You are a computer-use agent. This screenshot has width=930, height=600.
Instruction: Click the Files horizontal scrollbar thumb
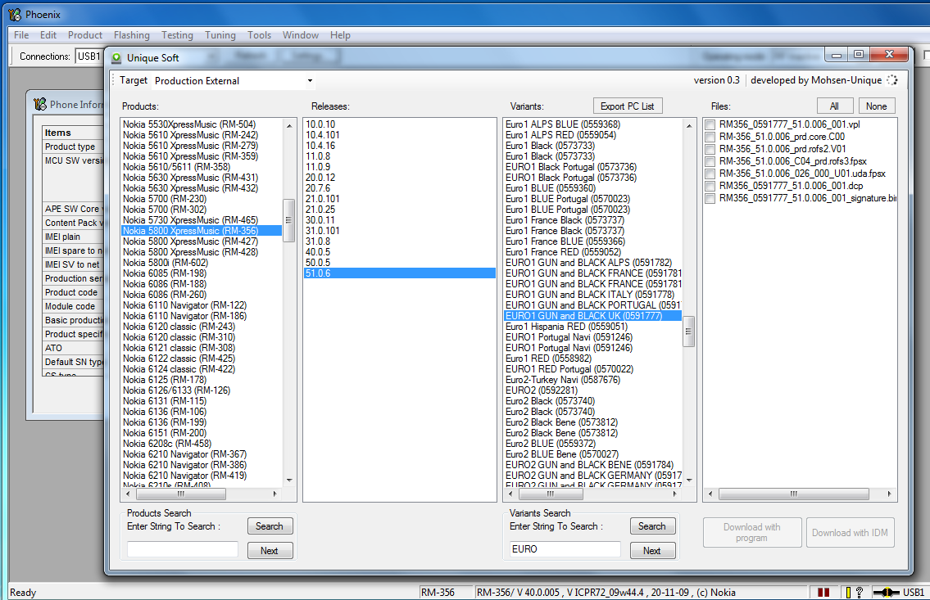pyautogui.click(x=794, y=494)
